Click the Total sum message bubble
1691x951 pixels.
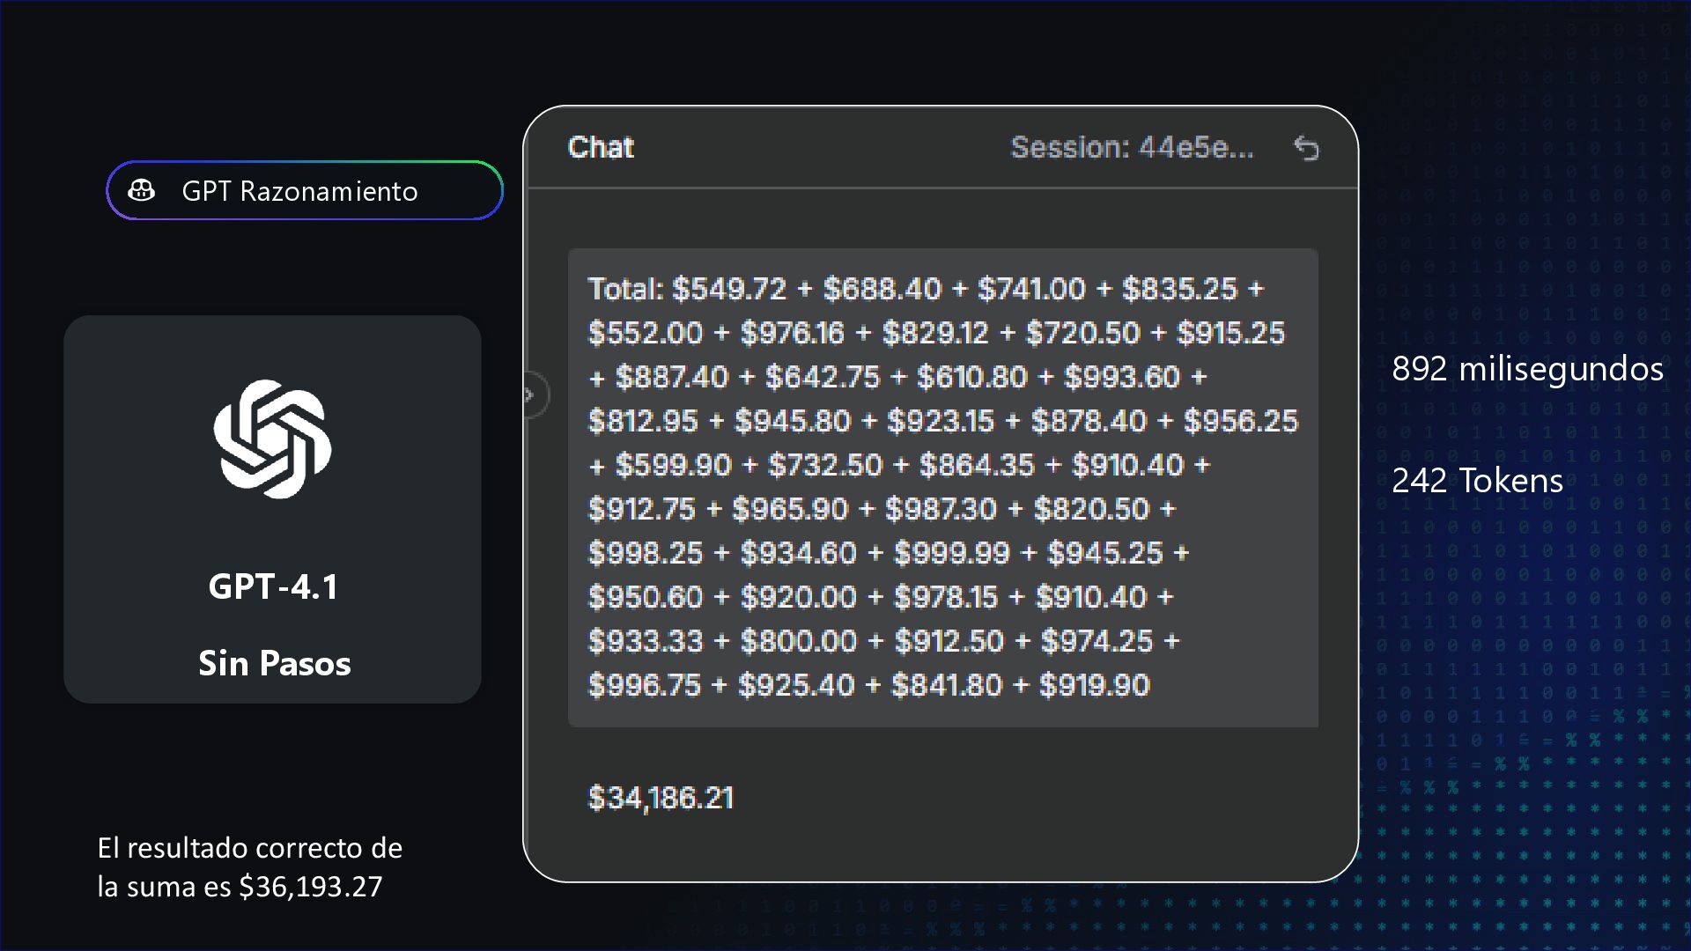[x=942, y=487]
